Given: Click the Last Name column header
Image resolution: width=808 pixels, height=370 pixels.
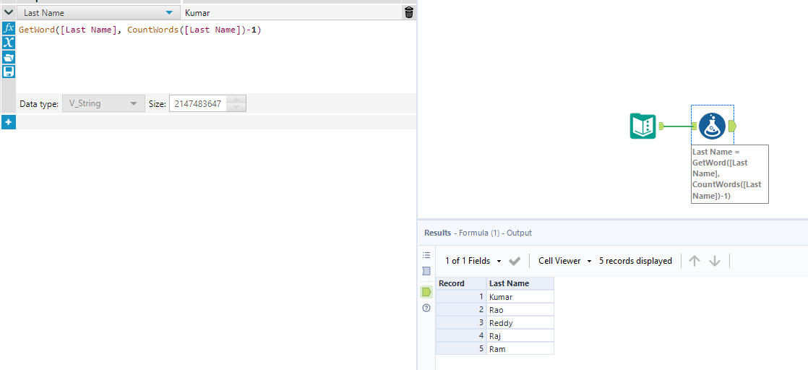Looking at the screenshot, I should click(x=520, y=283).
